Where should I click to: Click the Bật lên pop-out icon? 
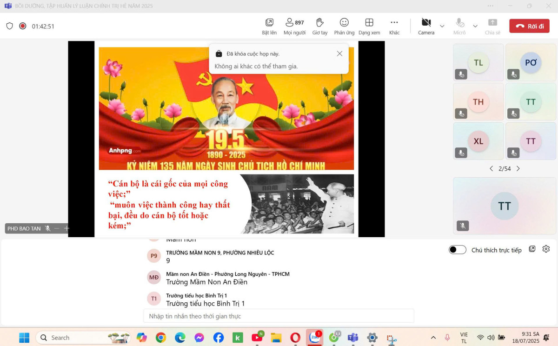point(269,23)
